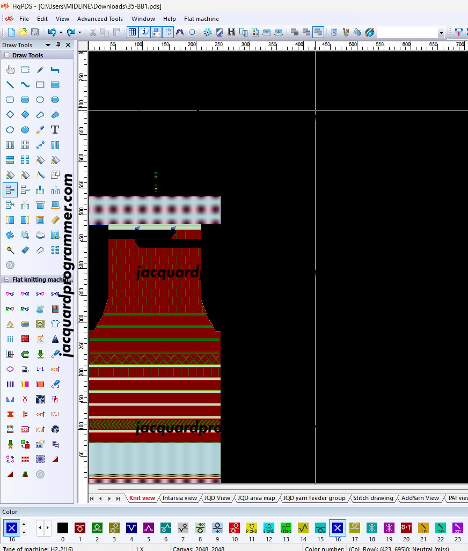This screenshot has width=468, height=551.
Task: Select the eraser tool in Draw Tools
Action: (25, 250)
